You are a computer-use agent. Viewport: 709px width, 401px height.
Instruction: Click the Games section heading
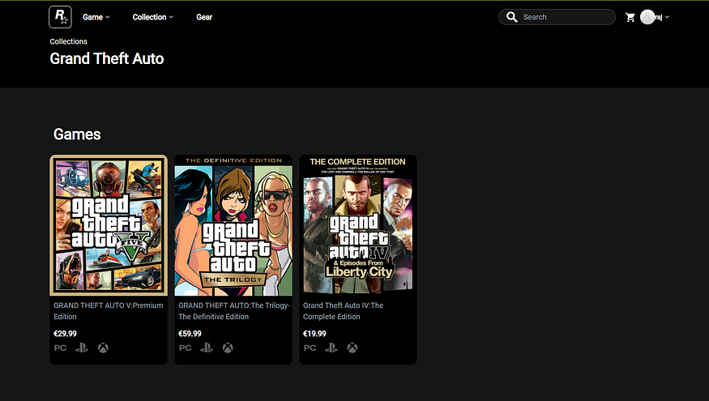pyautogui.click(x=77, y=134)
